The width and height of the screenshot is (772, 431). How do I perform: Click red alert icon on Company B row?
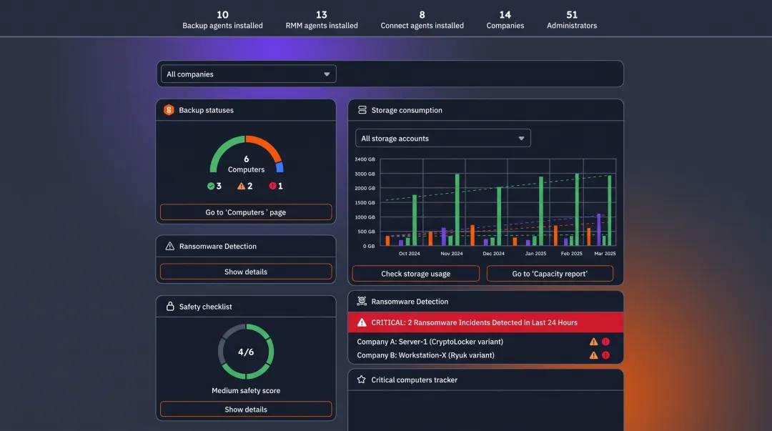pos(605,355)
